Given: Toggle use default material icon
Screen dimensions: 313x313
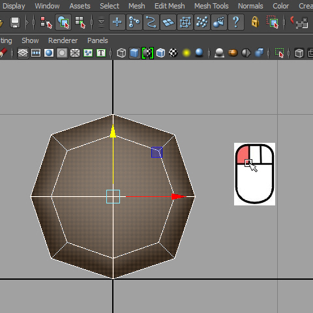Looking at the screenshot, I should click(147, 53).
